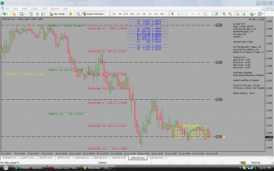The height and width of the screenshot is (171, 274).
Task: Switch to Simone Guy's taskbar window button
Action: coord(64,168)
